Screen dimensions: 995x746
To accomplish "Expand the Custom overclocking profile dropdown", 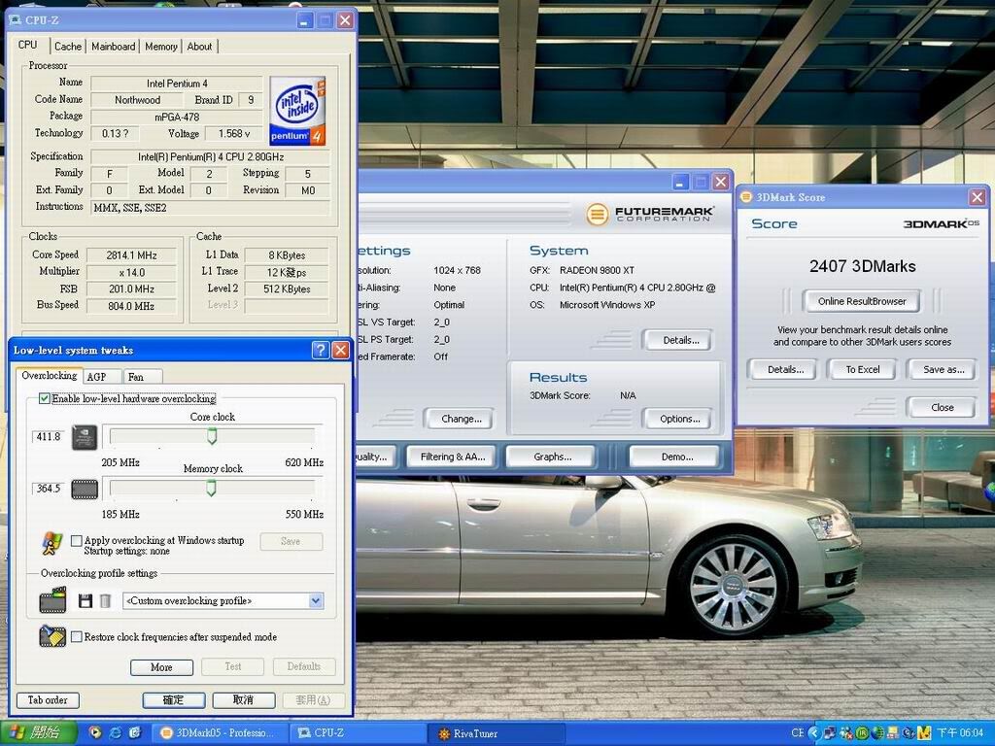I will 315,601.
